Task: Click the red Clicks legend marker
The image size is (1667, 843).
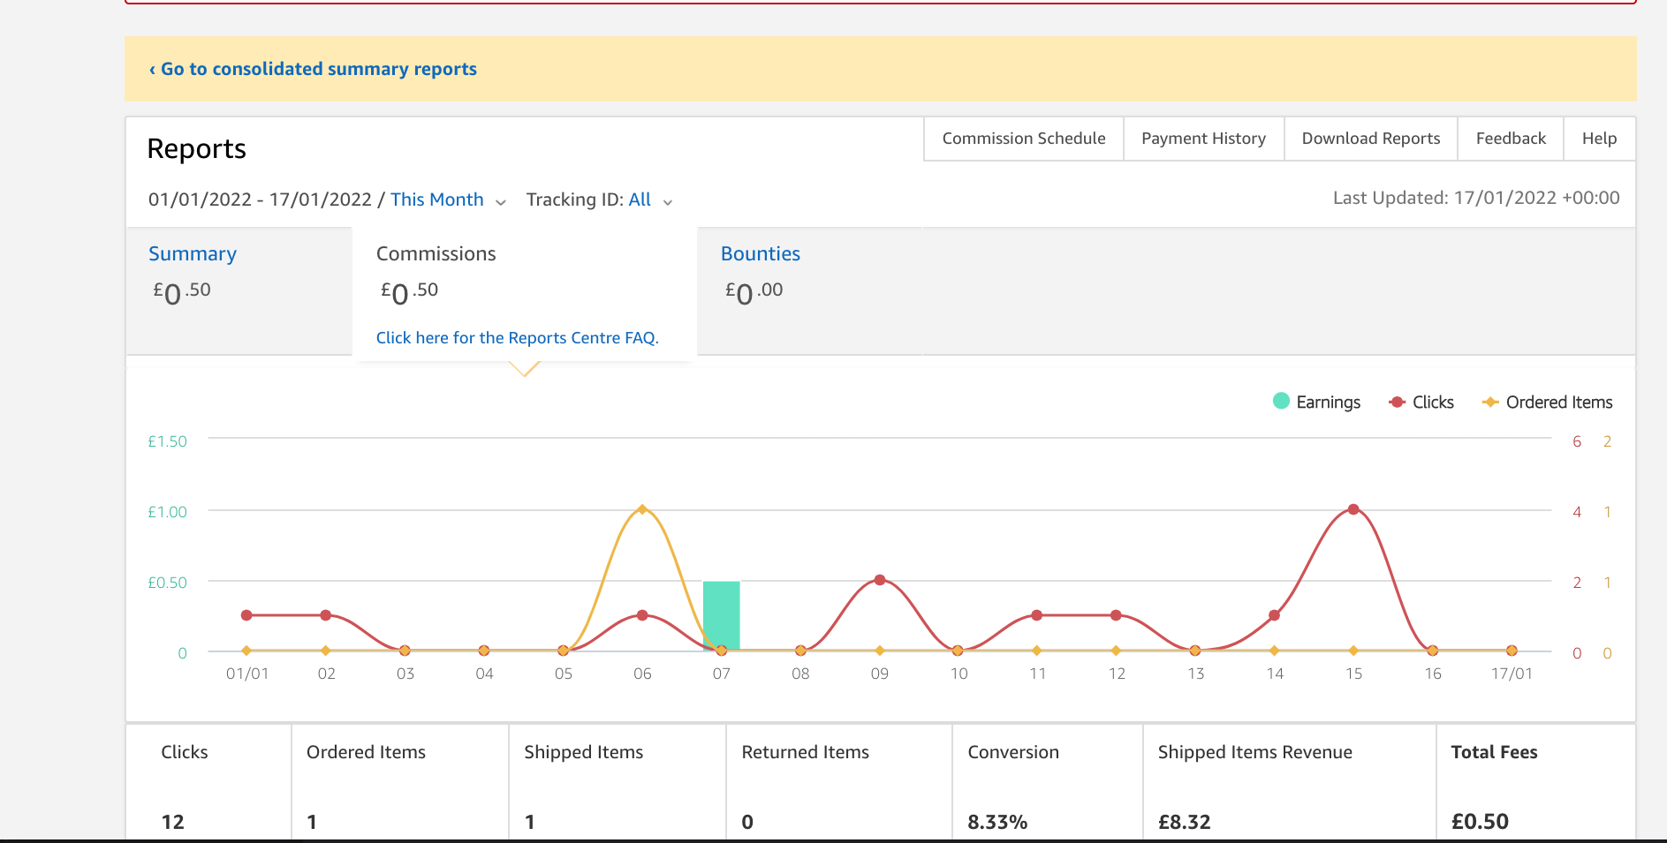Action: [1397, 402]
